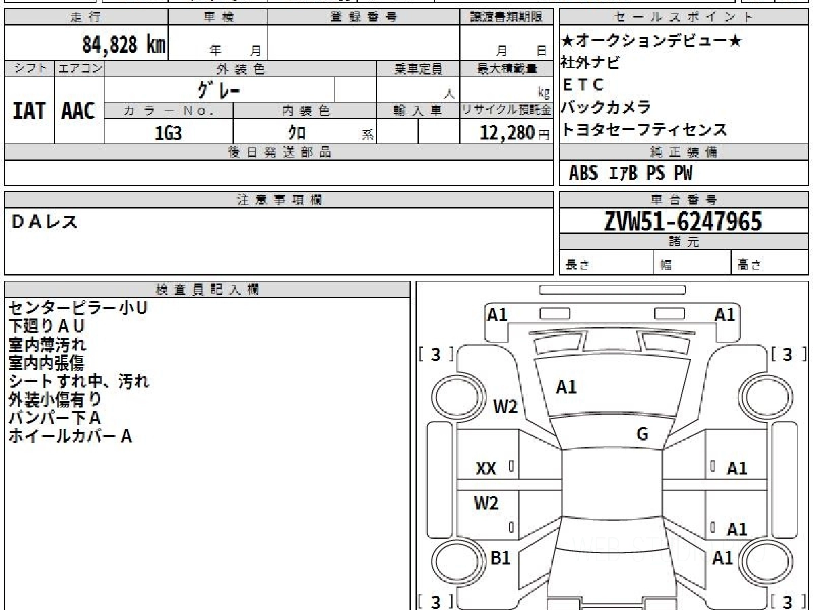Select the 12,280円 recycle deposit value

click(x=514, y=133)
